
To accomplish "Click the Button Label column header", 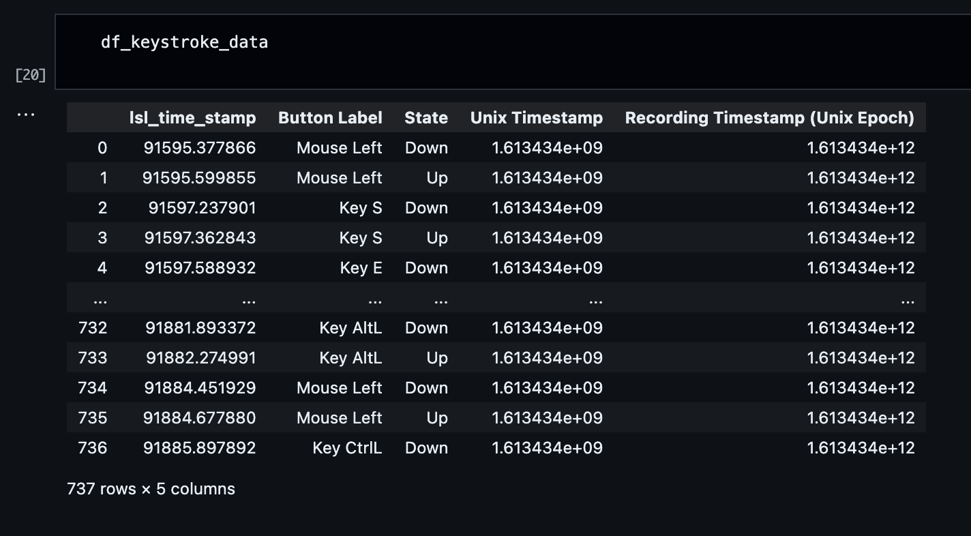I will [330, 118].
